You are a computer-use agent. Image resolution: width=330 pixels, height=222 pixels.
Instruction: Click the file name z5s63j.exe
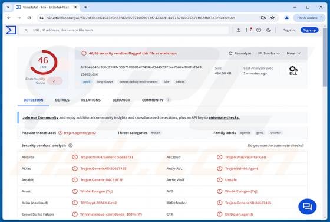(90, 74)
